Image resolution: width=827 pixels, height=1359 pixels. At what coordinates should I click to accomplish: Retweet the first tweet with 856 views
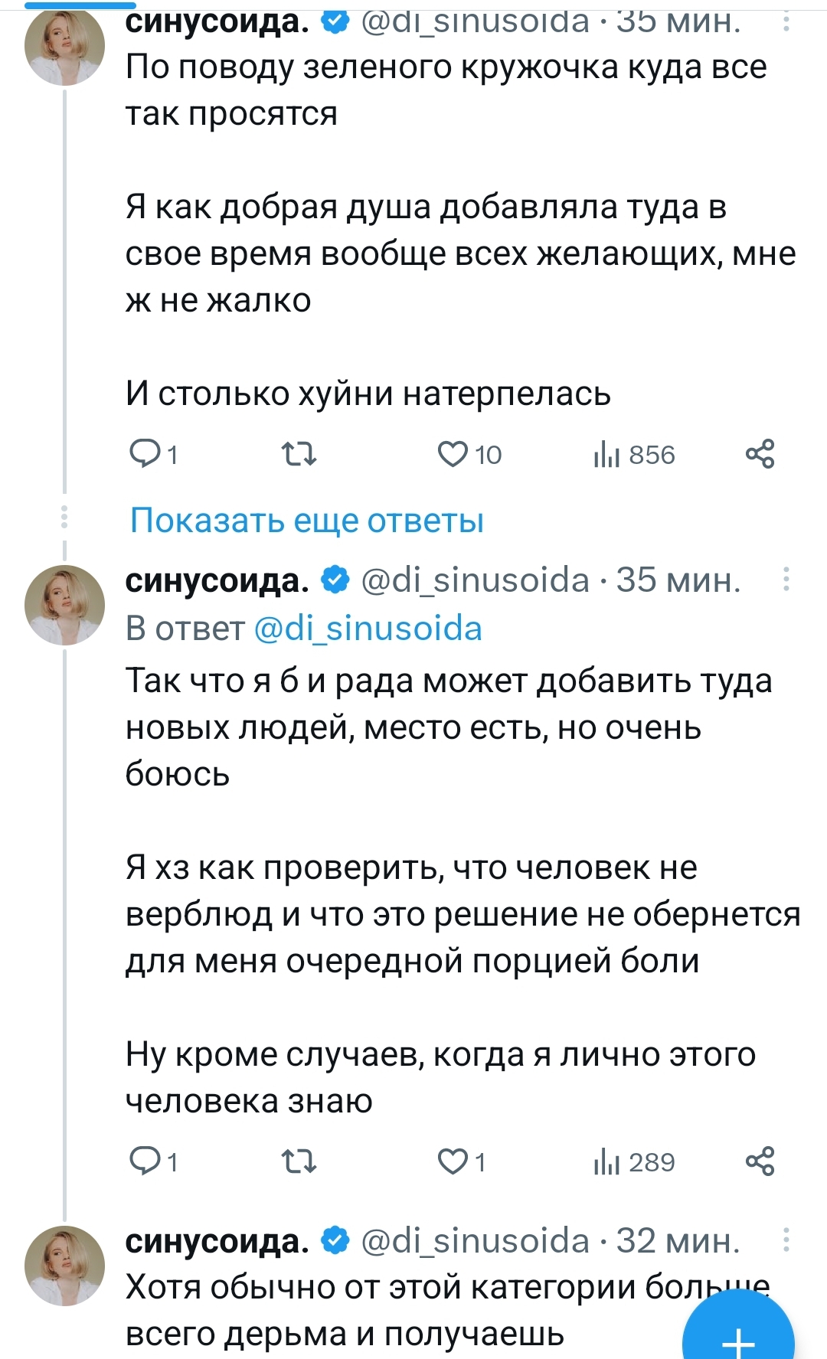pos(299,455)
